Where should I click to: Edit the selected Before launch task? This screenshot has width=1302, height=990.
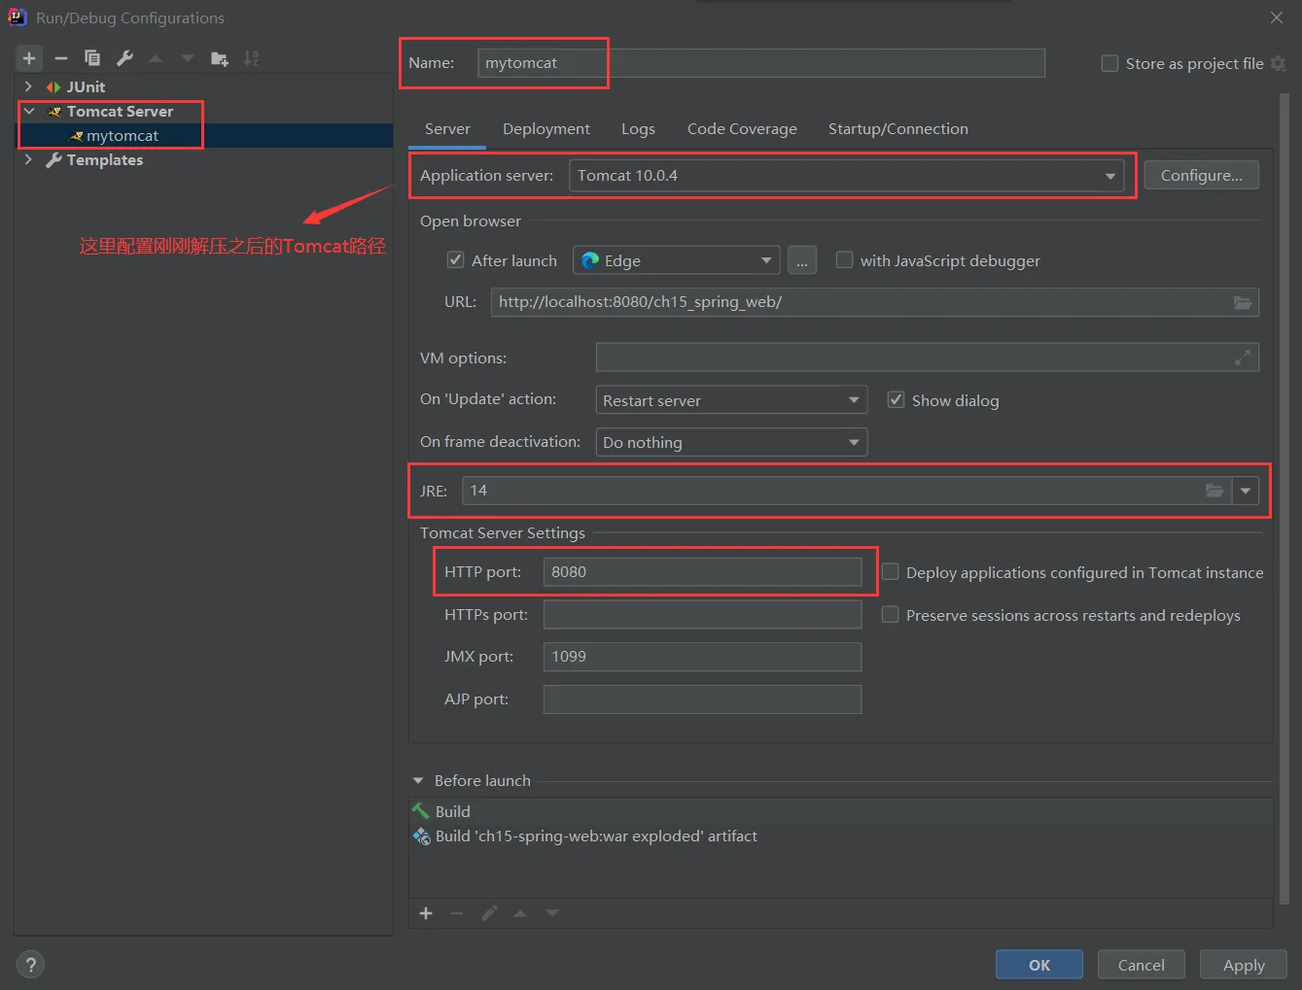(x=489, y=913)
